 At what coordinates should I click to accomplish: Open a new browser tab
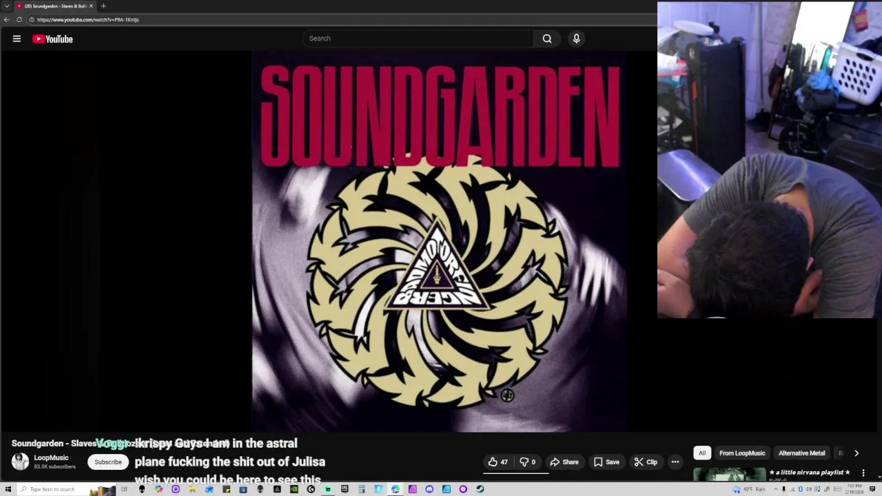click(x=103, y=6)
